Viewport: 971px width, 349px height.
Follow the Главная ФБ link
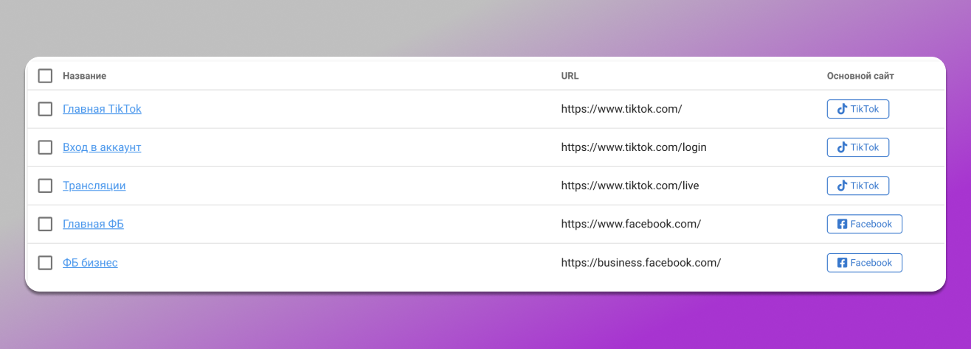(93, 224)
